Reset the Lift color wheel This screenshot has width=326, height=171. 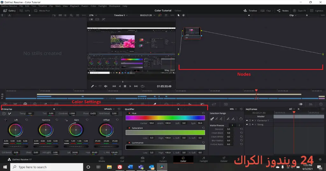point(27,120)
